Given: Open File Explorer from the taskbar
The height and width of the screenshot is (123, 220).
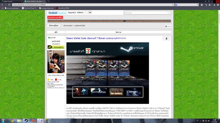Looking at the screenshot, I should [x=19, y=121].
